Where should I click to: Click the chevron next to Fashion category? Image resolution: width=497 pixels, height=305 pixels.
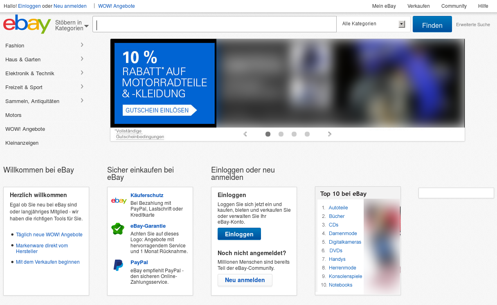82,45
